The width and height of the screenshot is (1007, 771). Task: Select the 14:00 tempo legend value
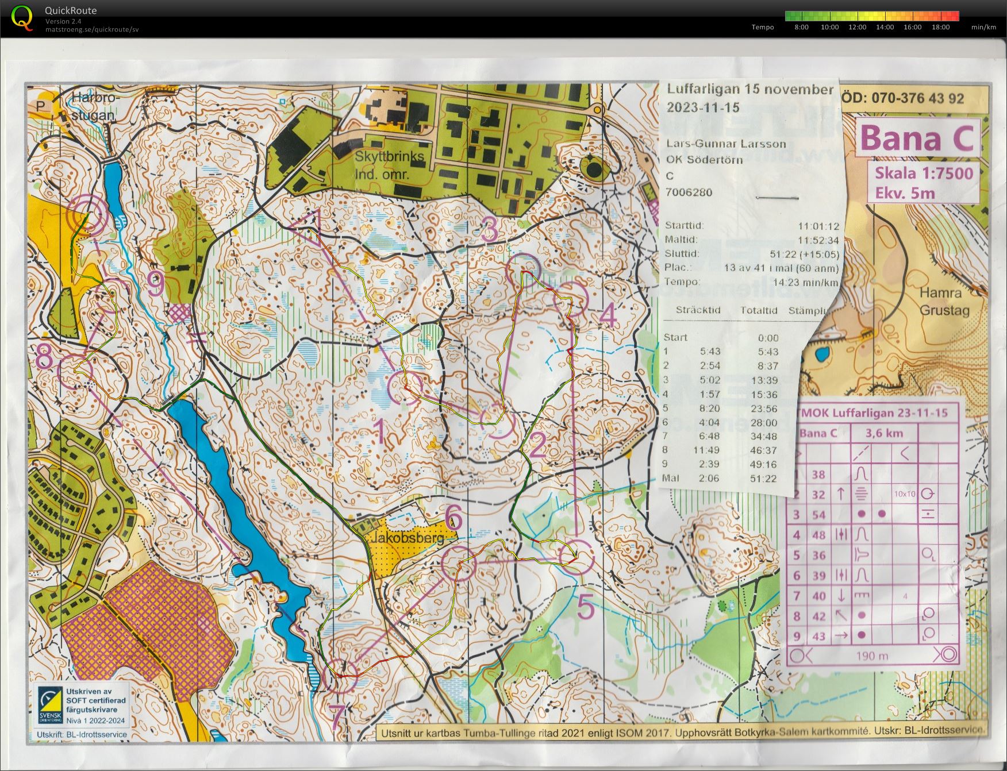885,27
